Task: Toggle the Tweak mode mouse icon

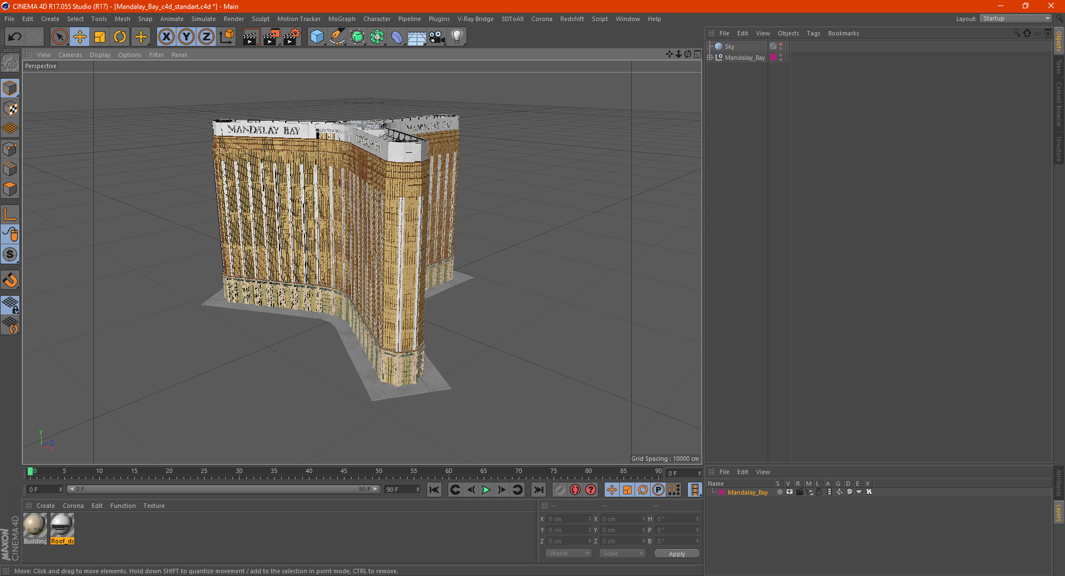Action: pos(10,234)
